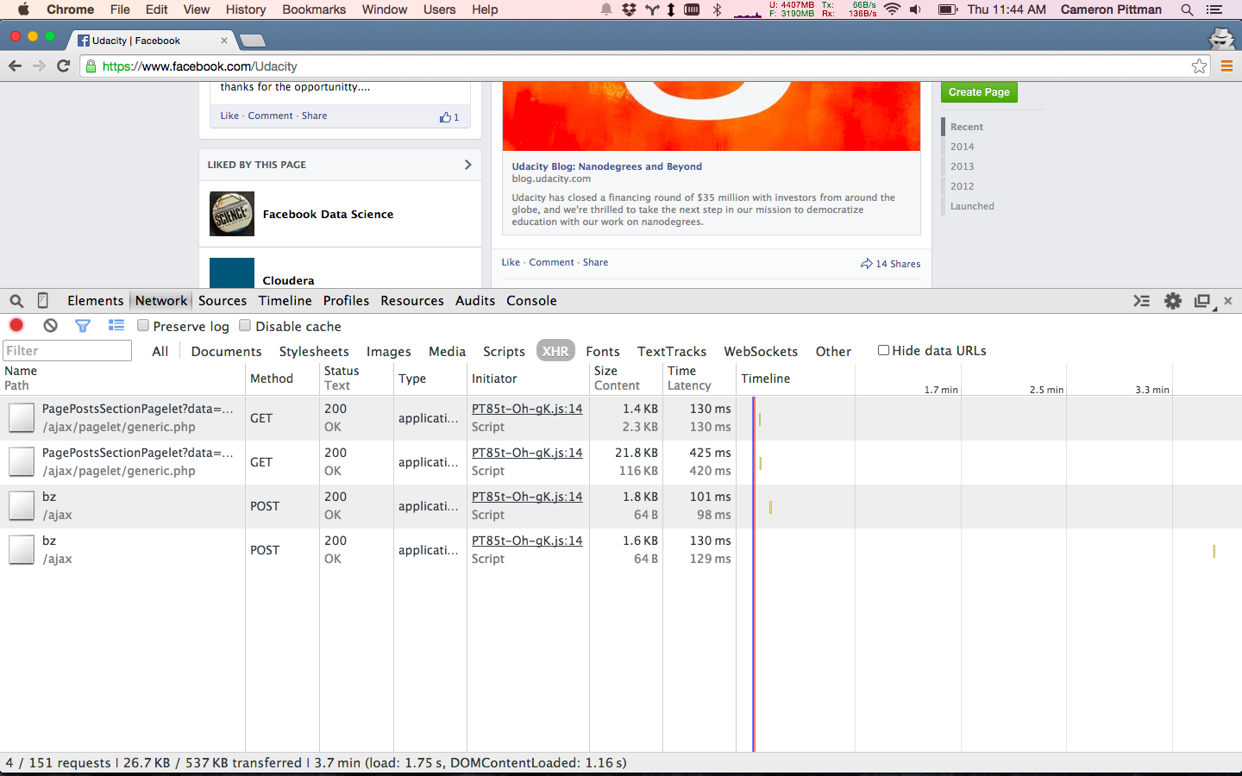This screenshot has width=1242, height=776.
Task: Expand the Liked By This Page chevron
Action: 467,164
